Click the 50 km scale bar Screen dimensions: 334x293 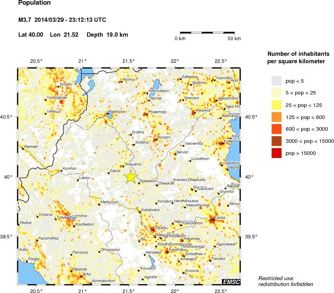[x=207, y=32]
